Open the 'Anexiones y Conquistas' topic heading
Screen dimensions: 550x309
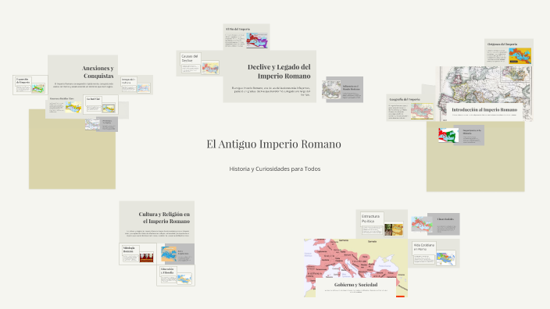point(98,72)
